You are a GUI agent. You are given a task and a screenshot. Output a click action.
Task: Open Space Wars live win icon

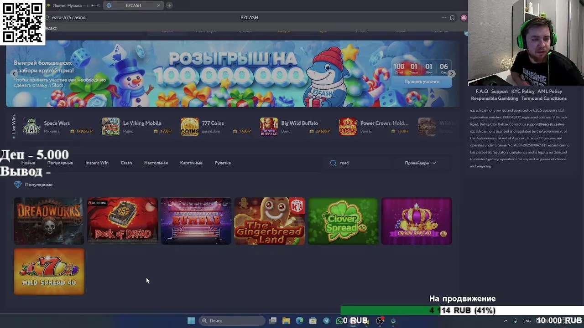click(x=31, y=127)
